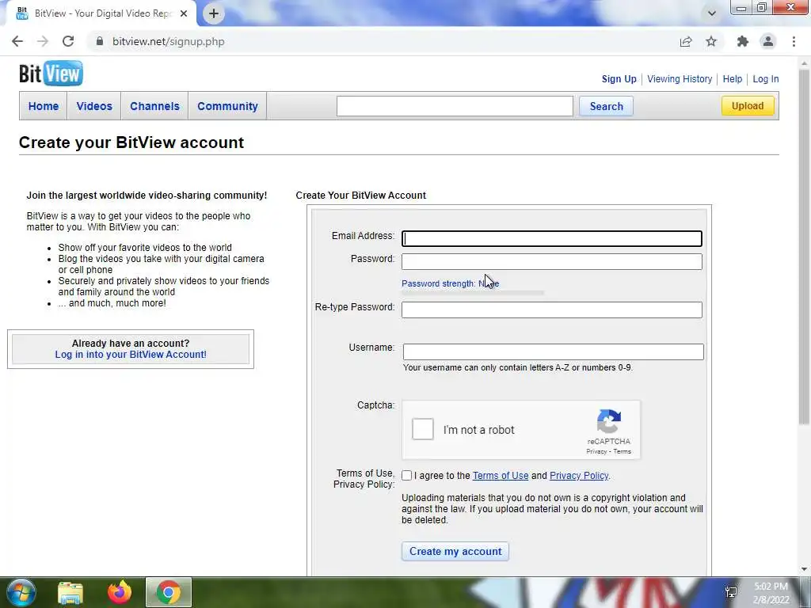The image size is (811, 608).
Task: Bookmark this page with the star icon
Action: coord(711,41)
